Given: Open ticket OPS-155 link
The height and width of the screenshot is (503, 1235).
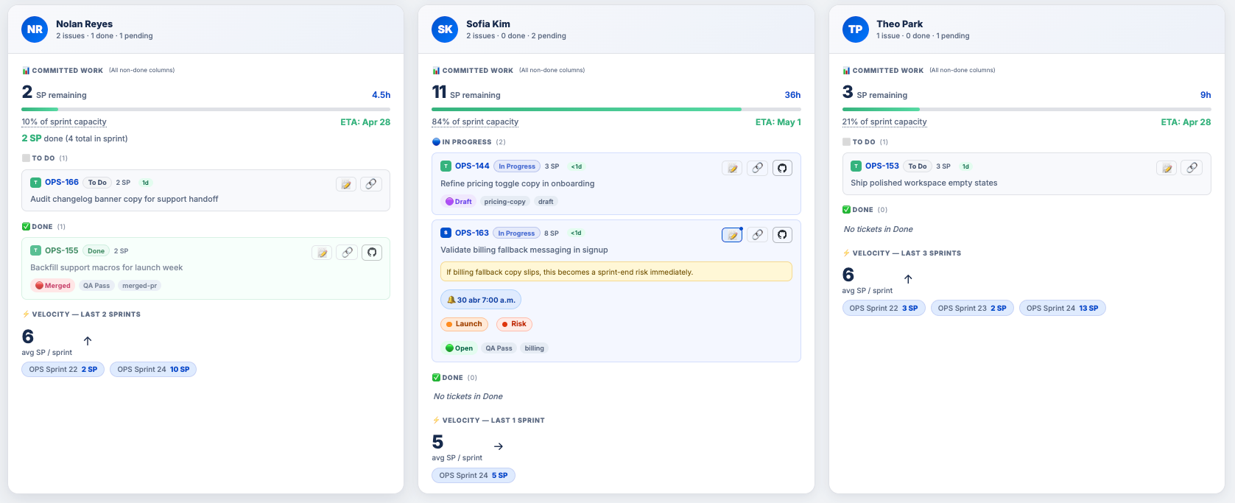Looking at the screenshot, I should [62, 250].
